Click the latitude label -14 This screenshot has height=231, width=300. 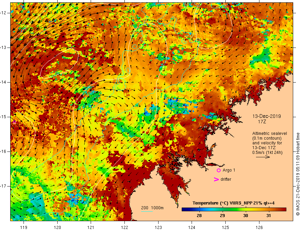(4, 82)
